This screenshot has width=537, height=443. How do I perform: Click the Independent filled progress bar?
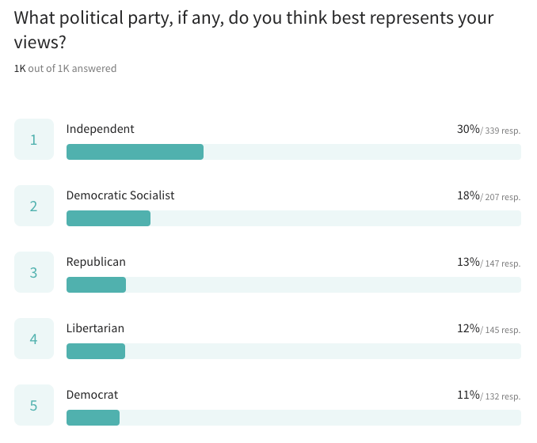tap(135, 152)
